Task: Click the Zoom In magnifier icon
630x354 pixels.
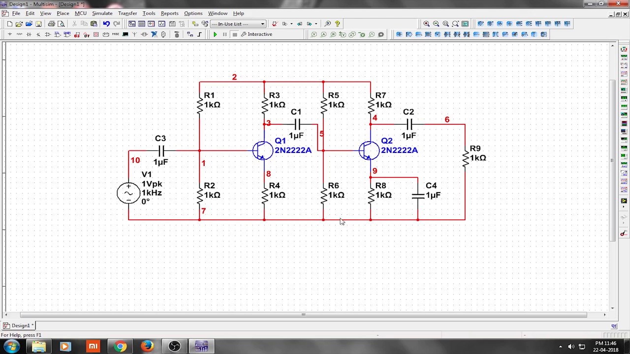Action: [x=426, y=24]
